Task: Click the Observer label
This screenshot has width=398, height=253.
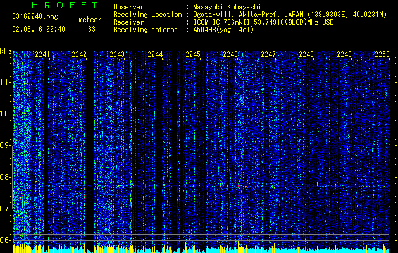Action: tap(128, 7)
